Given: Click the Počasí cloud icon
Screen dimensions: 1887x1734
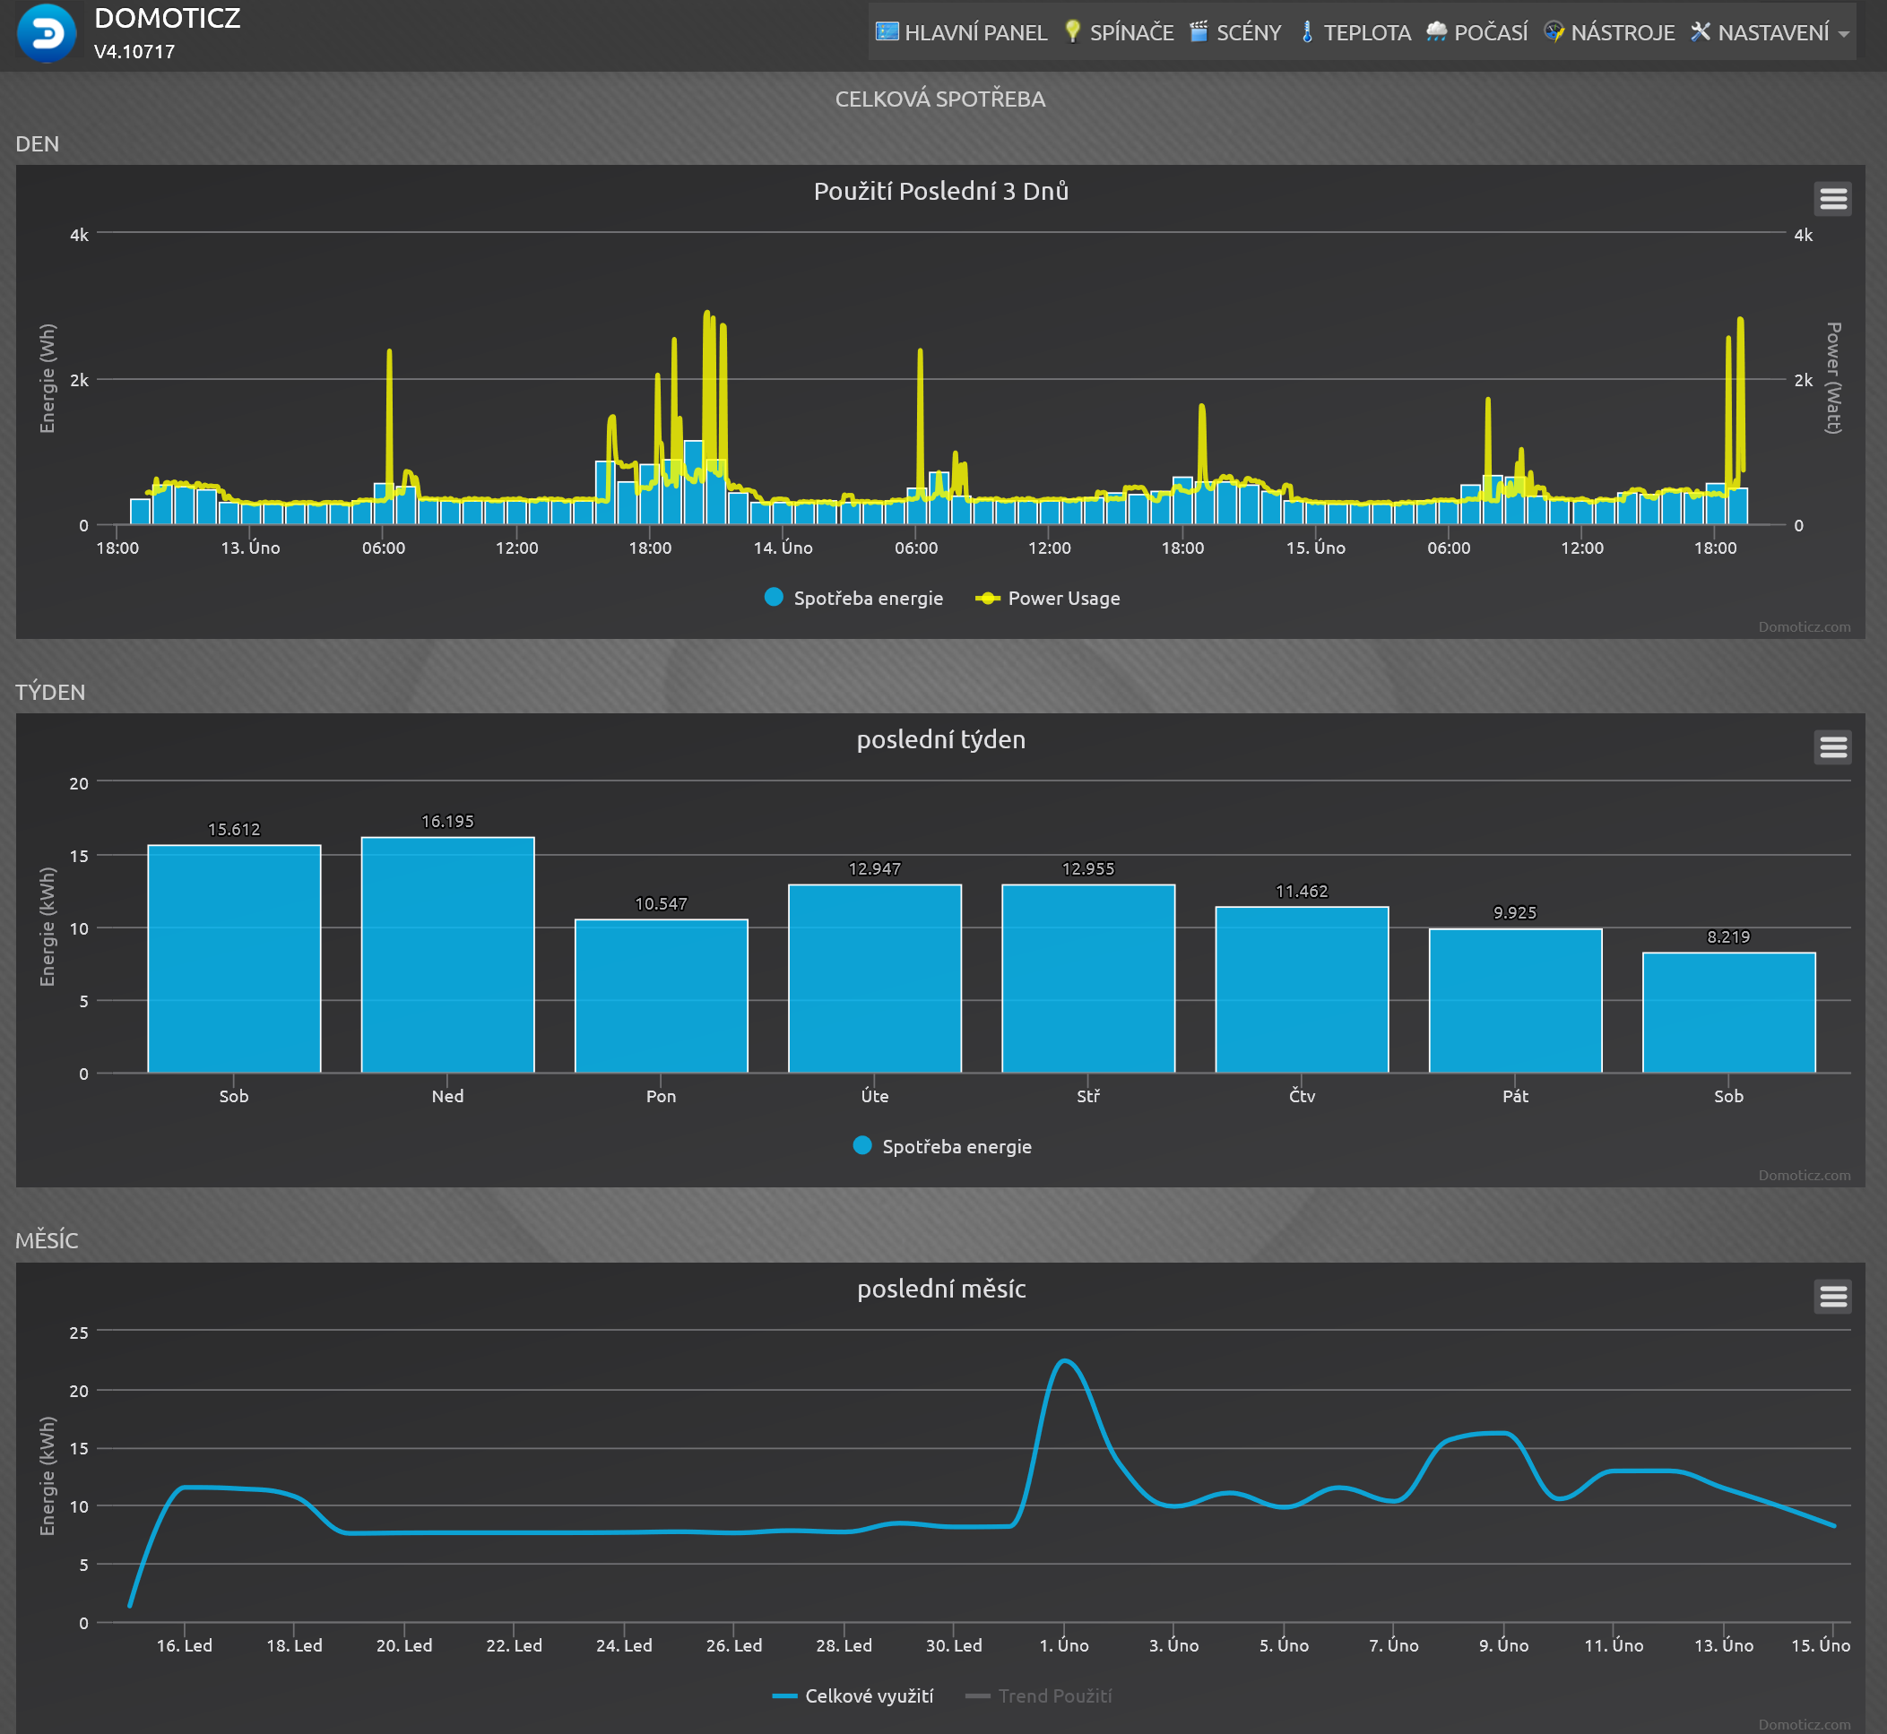Looking at the screenshot, I should click(1436, 32).
